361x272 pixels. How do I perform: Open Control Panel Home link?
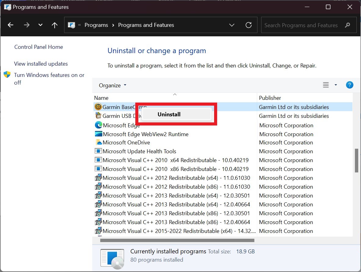point(39,47)
